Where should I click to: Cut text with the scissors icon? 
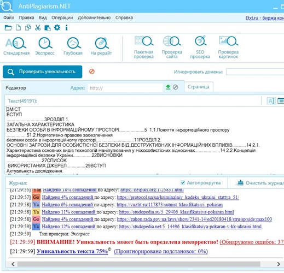point(38,28)
